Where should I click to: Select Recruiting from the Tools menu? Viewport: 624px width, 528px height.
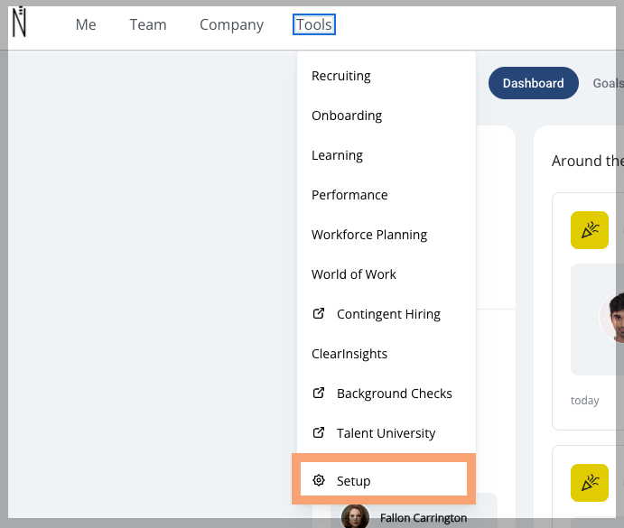coord(341,76)
